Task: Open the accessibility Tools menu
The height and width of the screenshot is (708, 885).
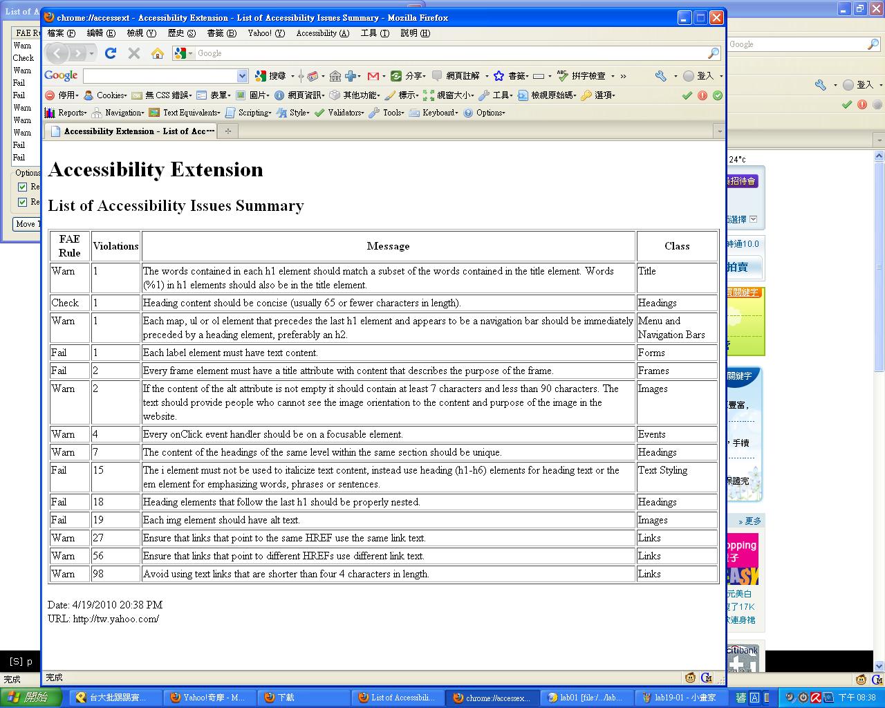Action: pyautogui.click(x=386, y=113)
